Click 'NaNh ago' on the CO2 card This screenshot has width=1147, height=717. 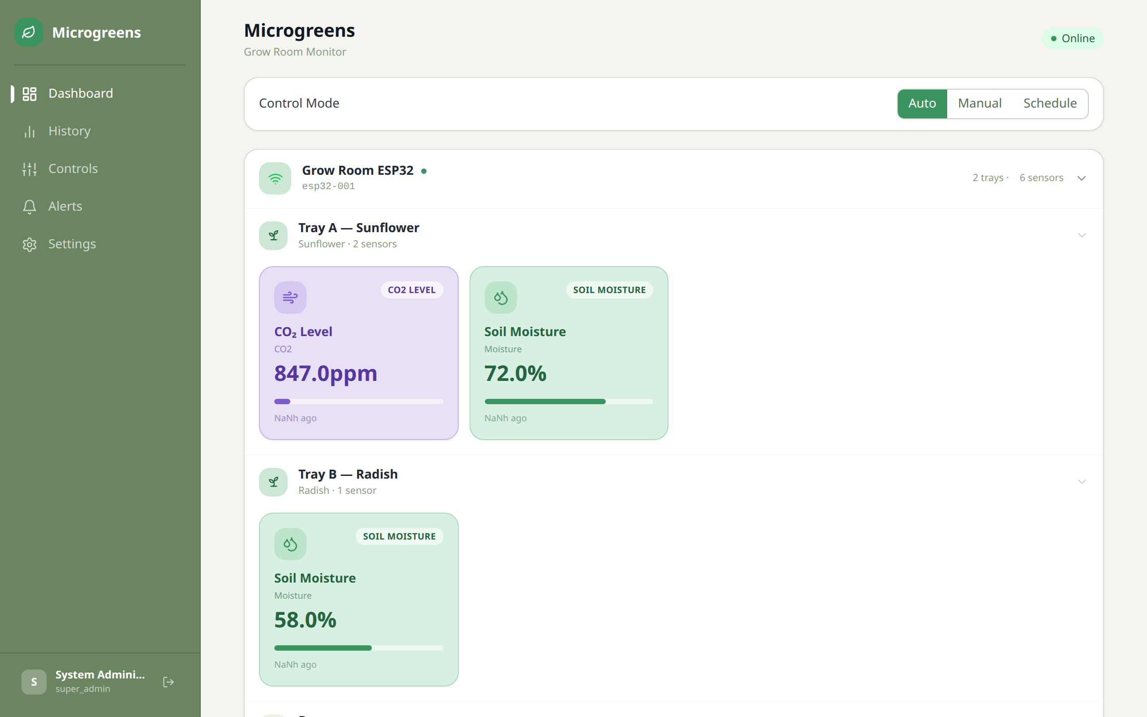coord(295,418)
